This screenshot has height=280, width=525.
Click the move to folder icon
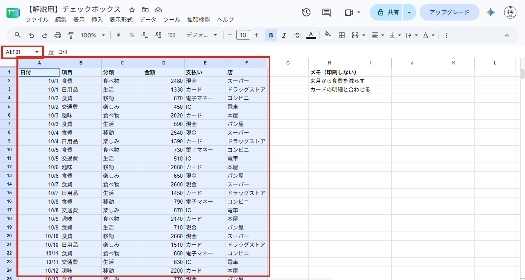click(x=145, y=10)
